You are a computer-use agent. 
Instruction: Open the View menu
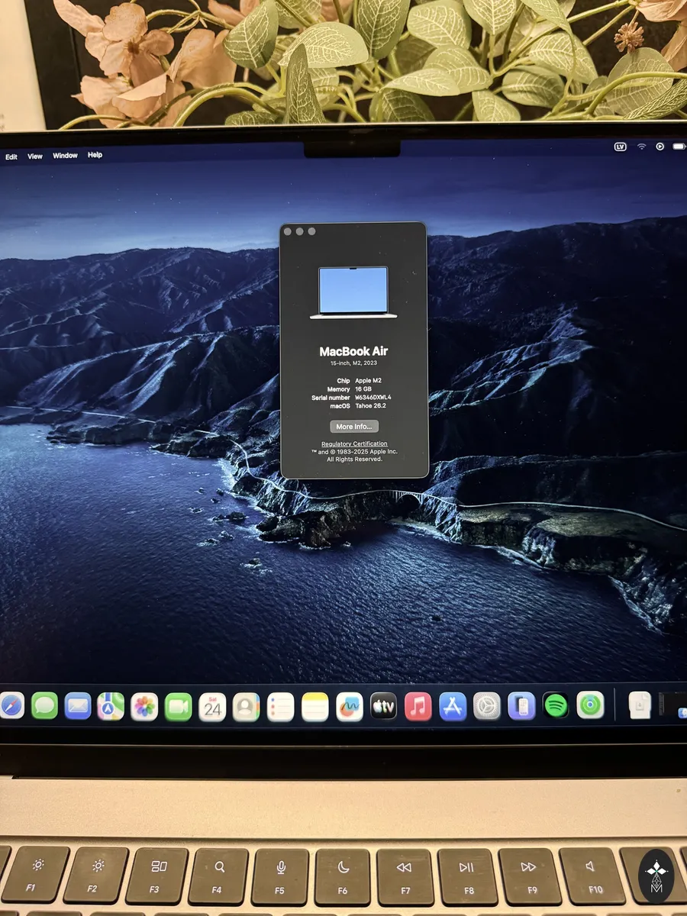coord(35,156)
